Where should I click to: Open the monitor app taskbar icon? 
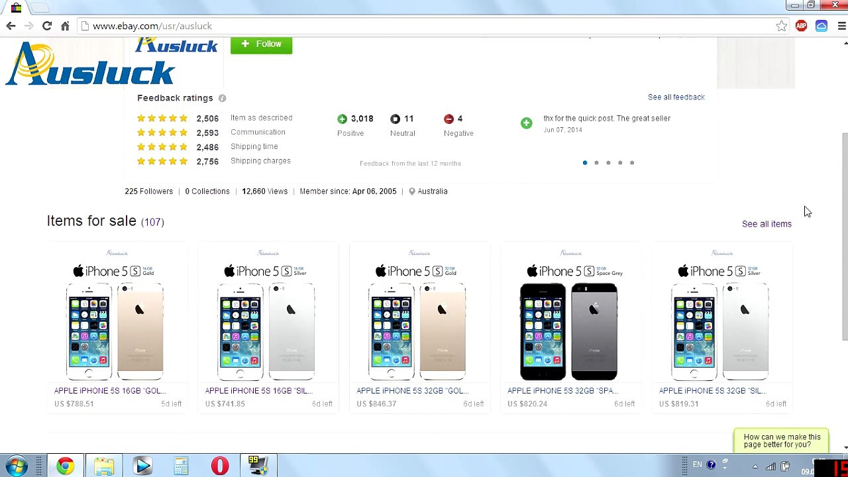pos(258,466)
